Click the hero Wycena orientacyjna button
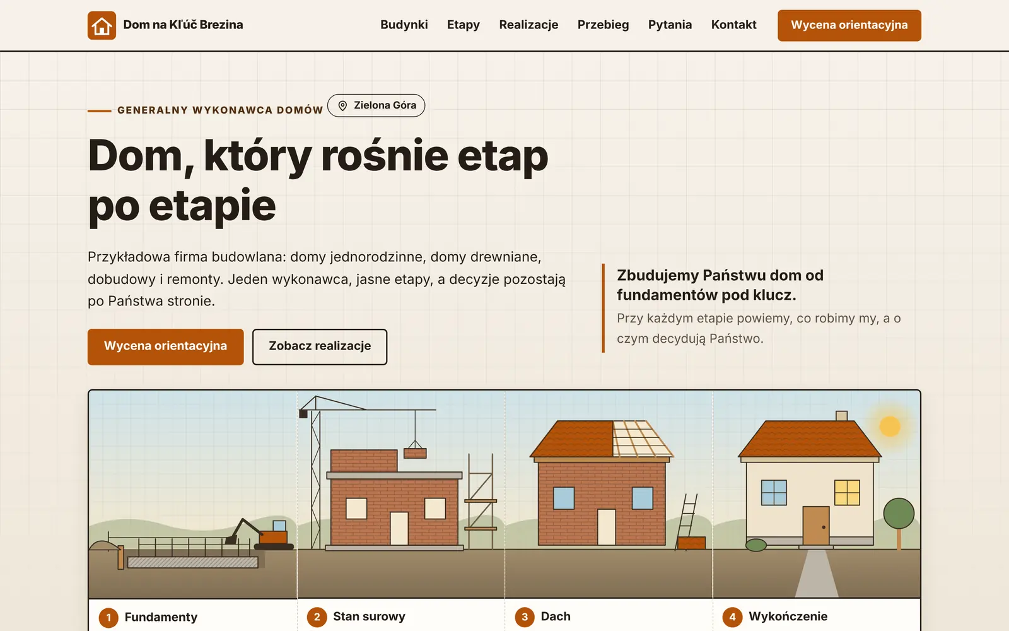The width and height of the screenshot is (1009, 631). click(x=165, y=346)
